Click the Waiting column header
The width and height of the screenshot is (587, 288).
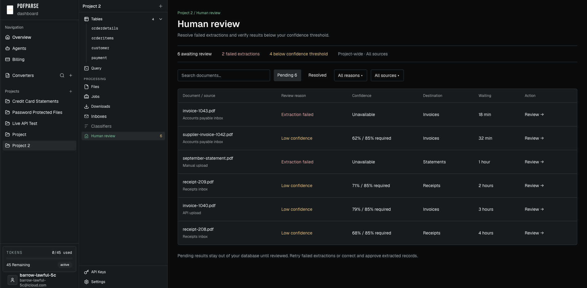pos(485,96)
